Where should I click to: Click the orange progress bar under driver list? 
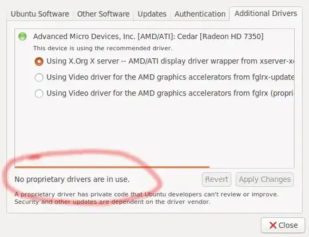click(x=112, y=167)
